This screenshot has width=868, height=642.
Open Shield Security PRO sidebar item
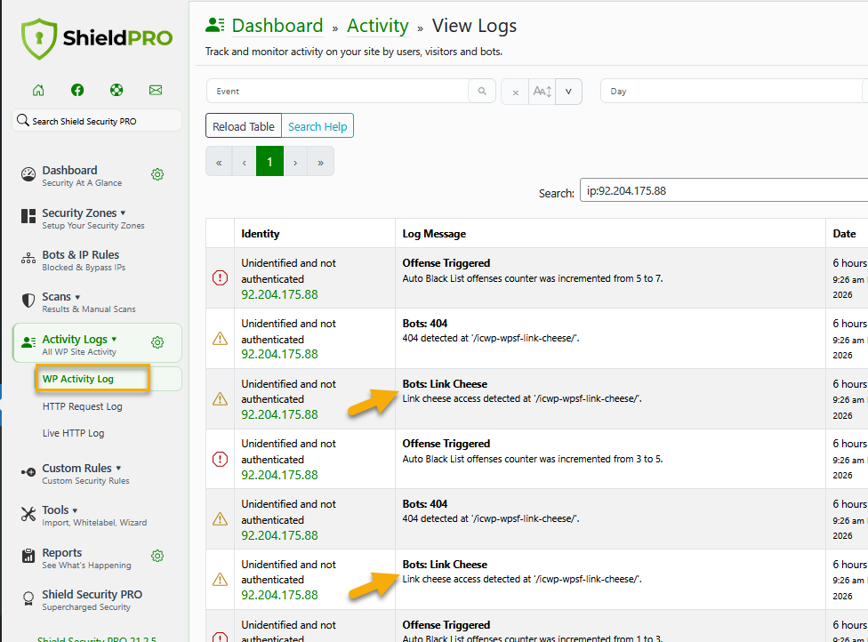[92, 600]
